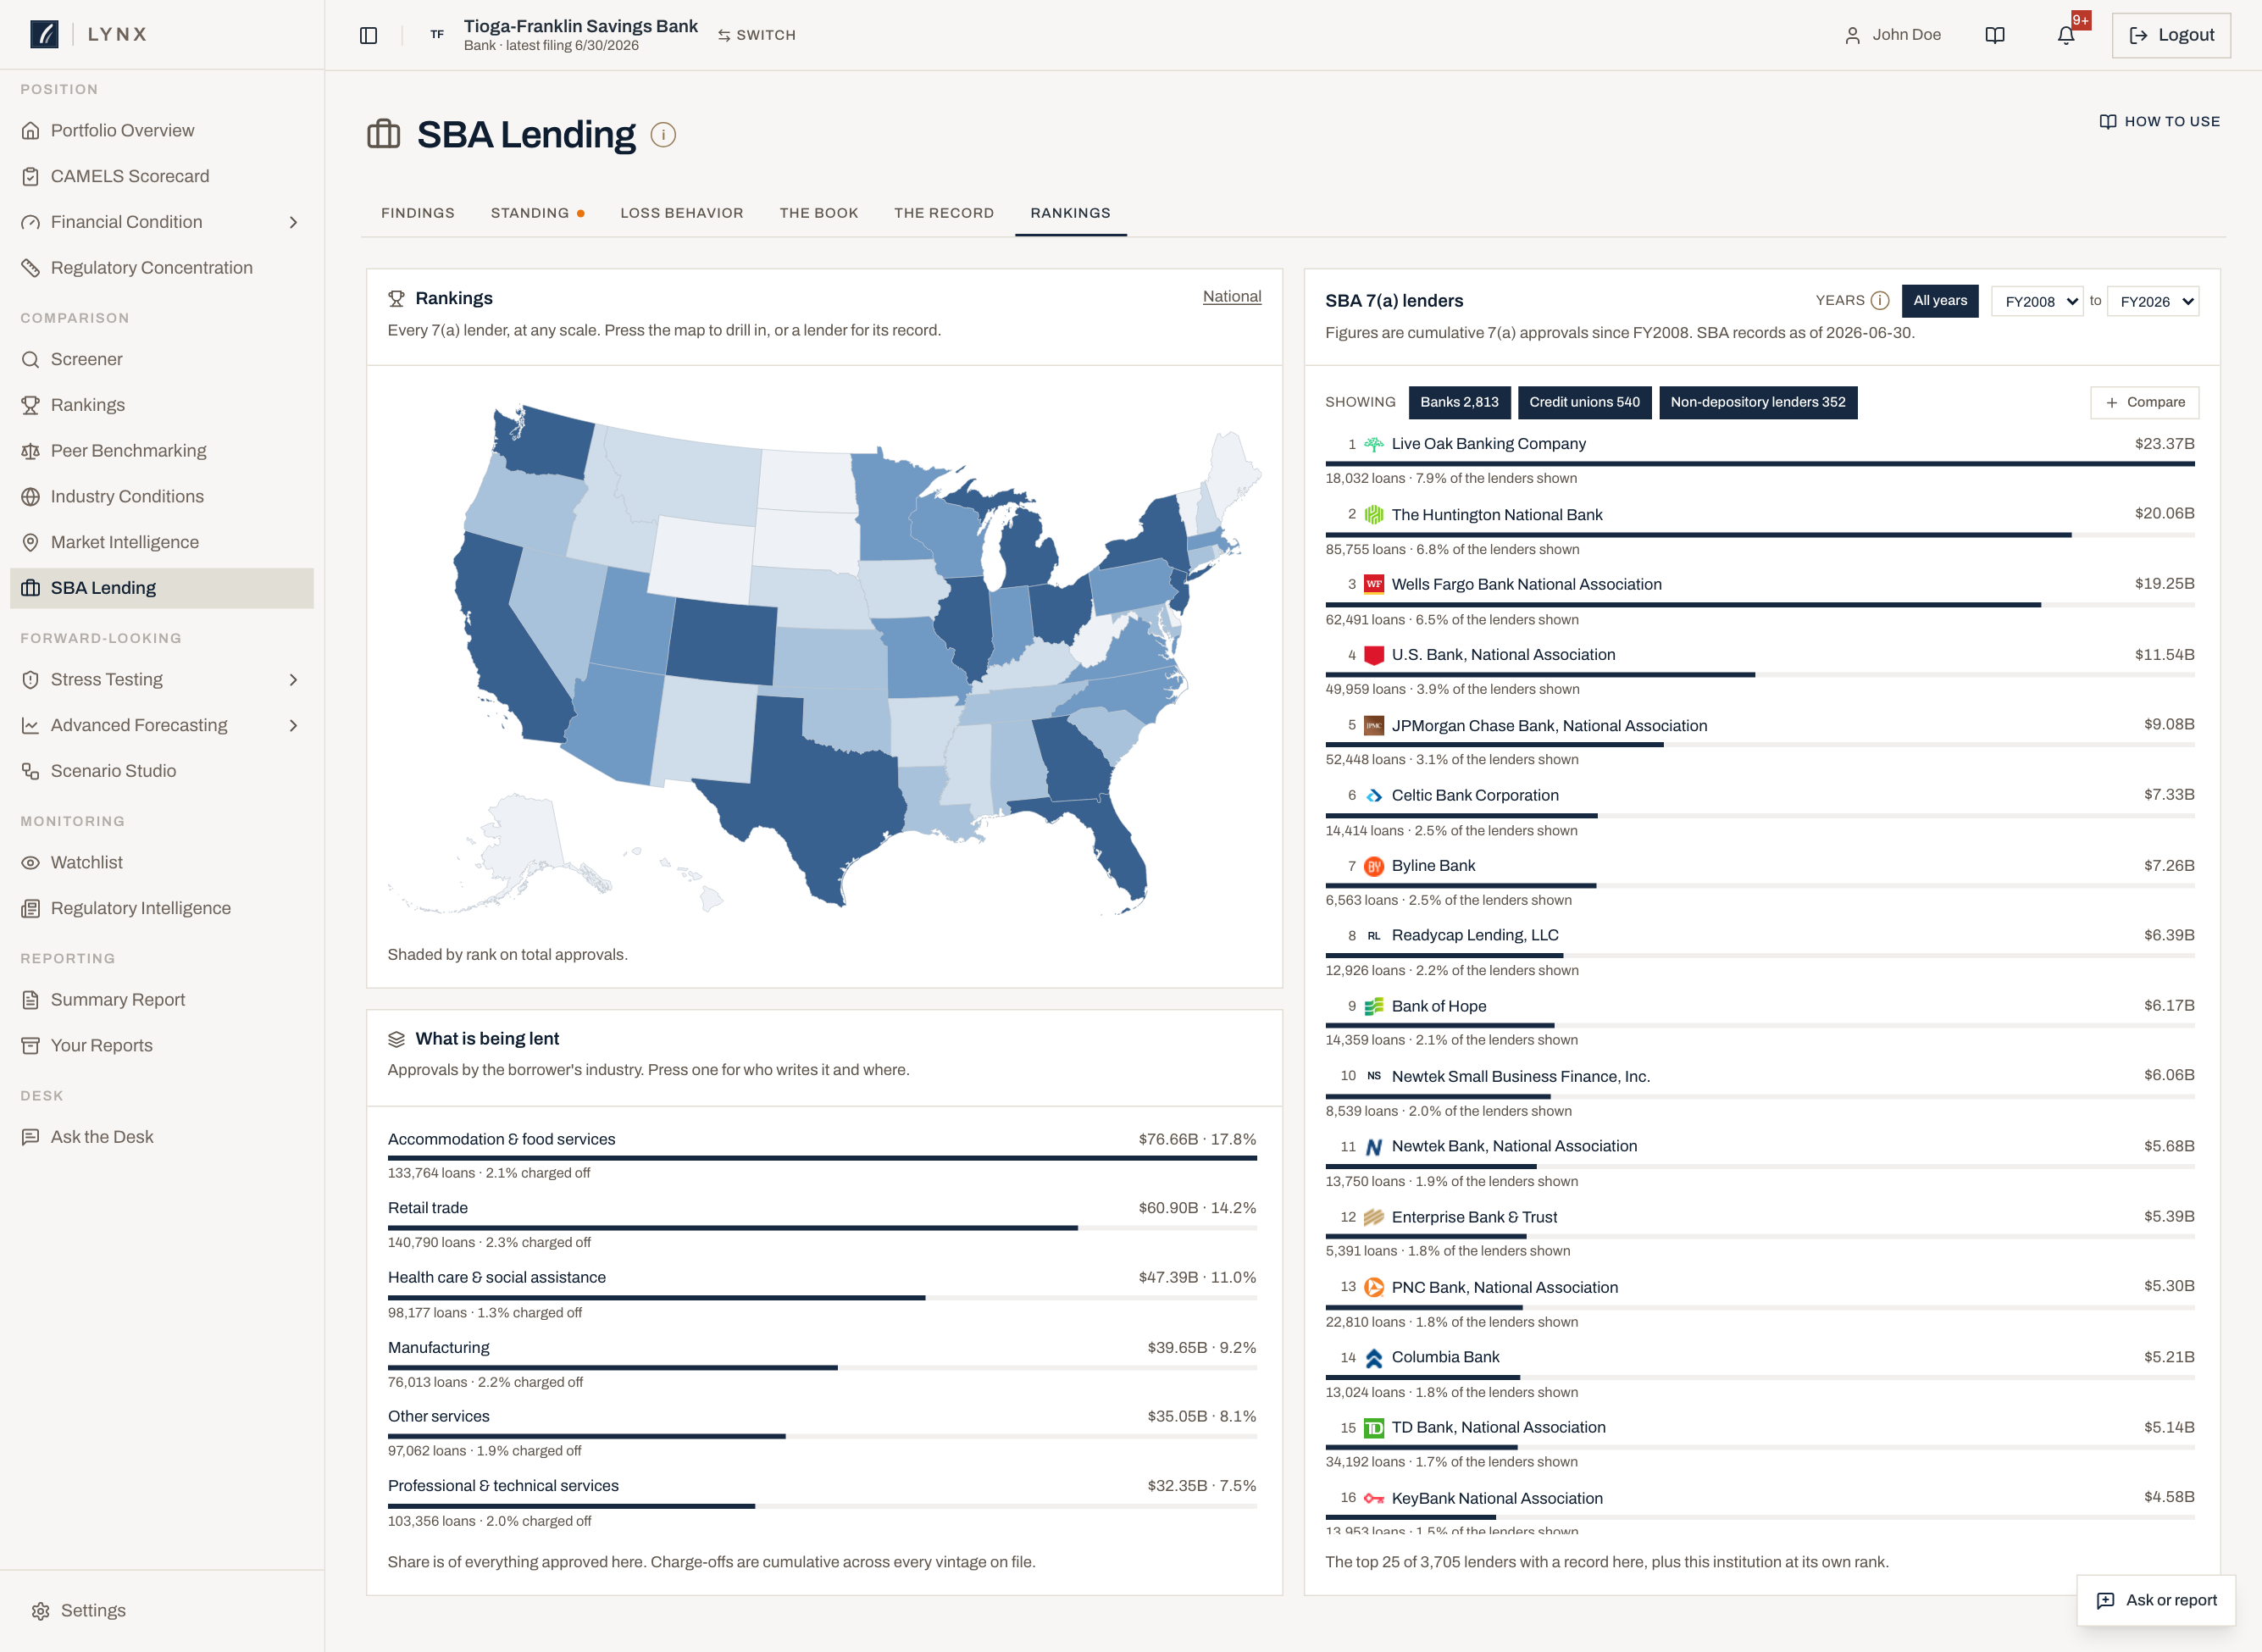Open the FY2026 end year dropdown
The height and width of the screenshot is (1652, 2262).
(2153, 301)
